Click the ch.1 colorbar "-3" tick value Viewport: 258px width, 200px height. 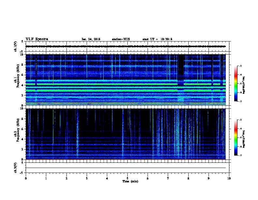[x=240, y=66]
